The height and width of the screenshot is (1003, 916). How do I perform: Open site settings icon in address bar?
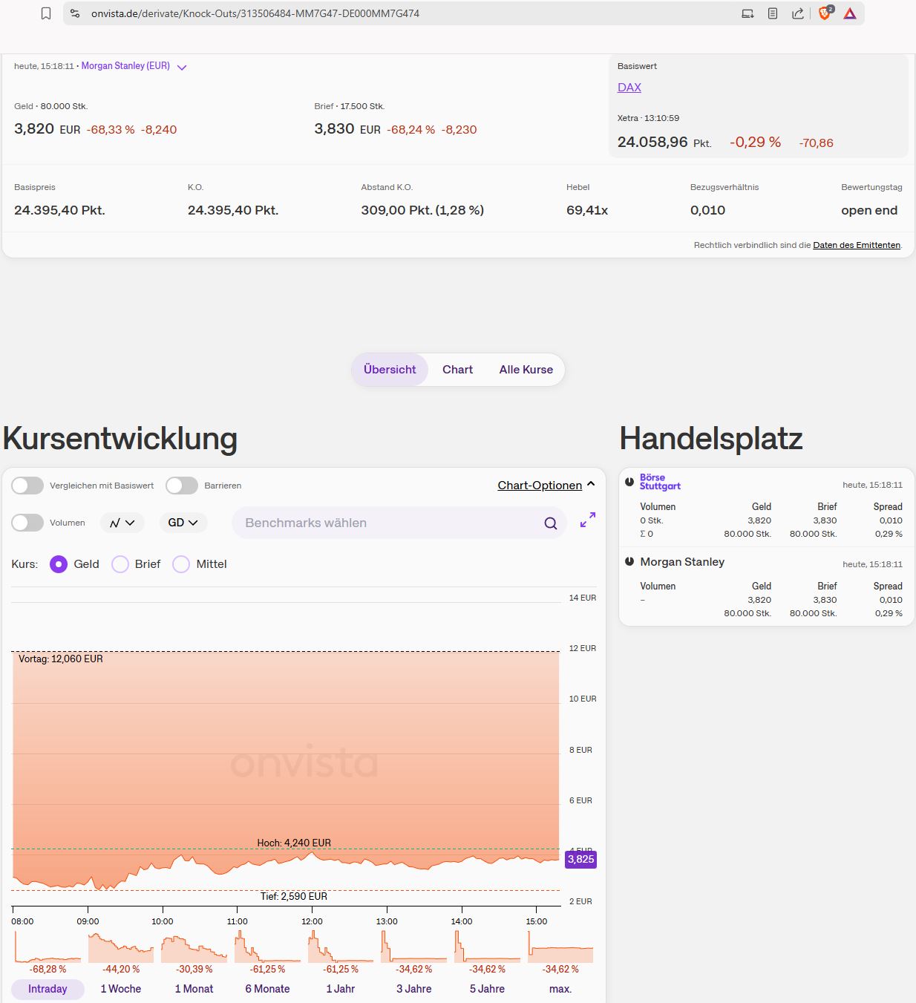click(75, 13)
